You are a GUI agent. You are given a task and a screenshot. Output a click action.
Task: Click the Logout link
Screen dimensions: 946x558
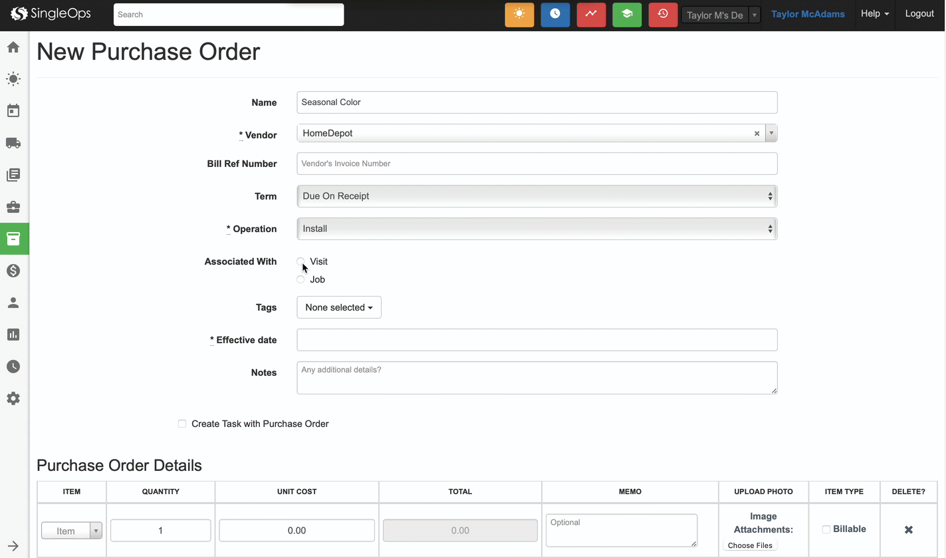tap(919, 14)
